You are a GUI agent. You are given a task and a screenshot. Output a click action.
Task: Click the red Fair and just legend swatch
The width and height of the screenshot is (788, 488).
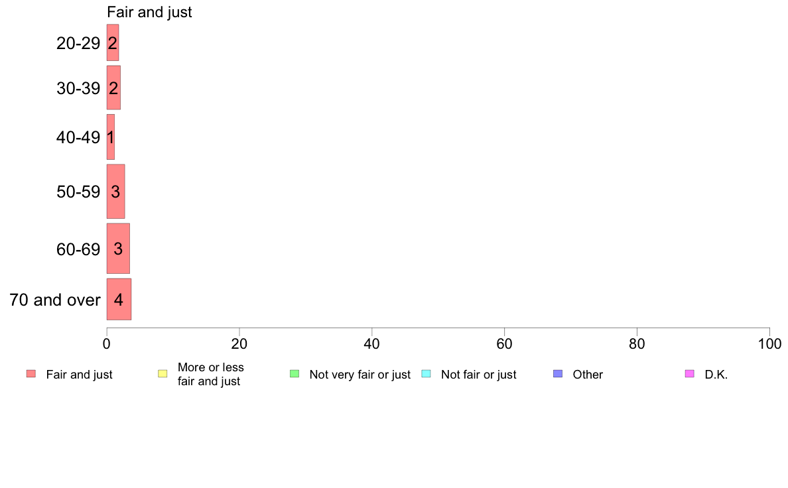click(x=31, y=374)
